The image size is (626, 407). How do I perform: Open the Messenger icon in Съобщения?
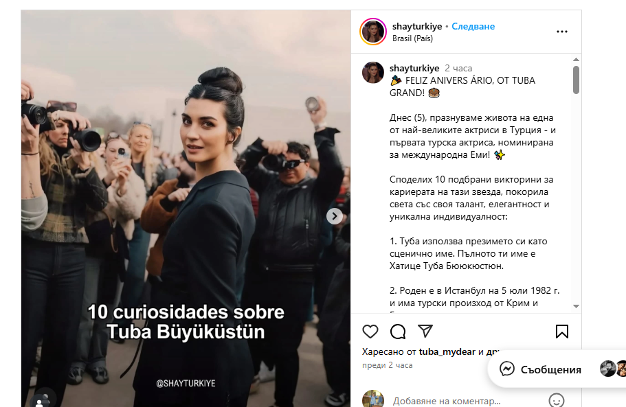pos(507,369)
